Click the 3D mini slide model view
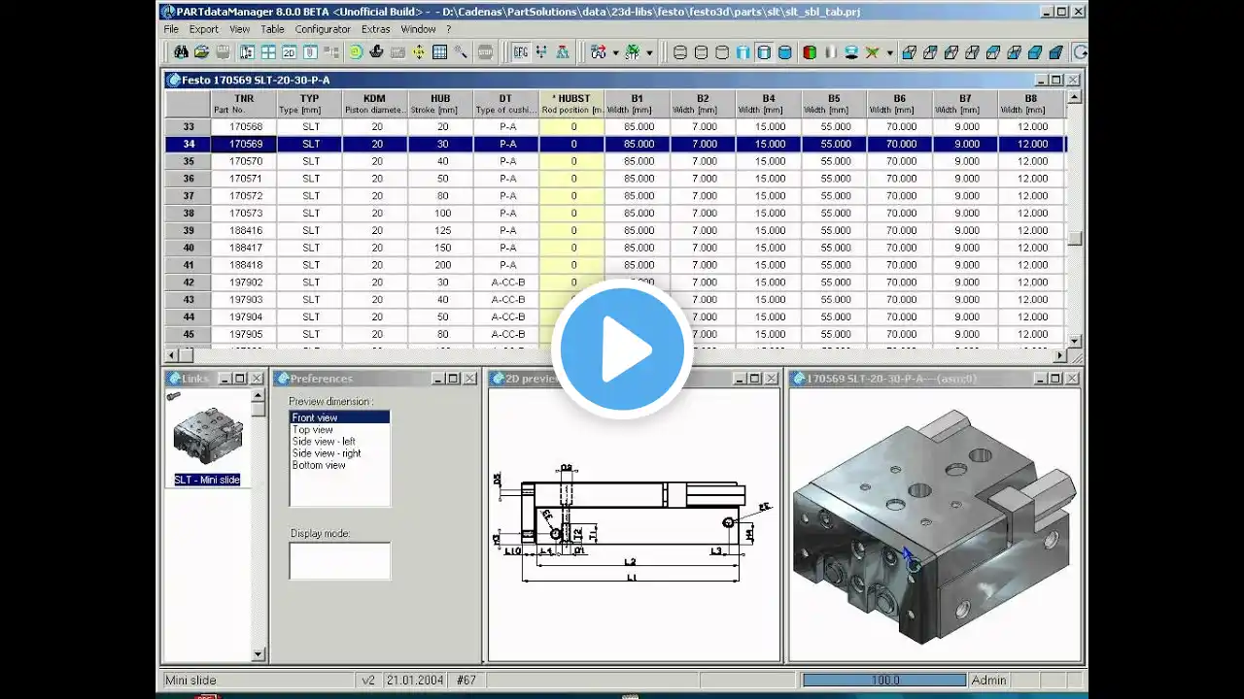1244x699 pixels. click(935, 524)
